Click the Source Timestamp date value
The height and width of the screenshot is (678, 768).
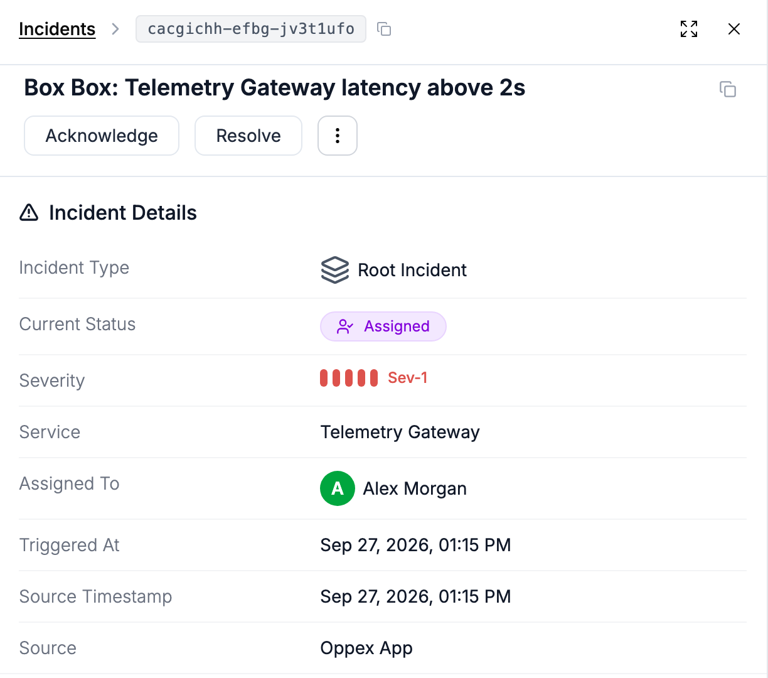coord(415,596)
